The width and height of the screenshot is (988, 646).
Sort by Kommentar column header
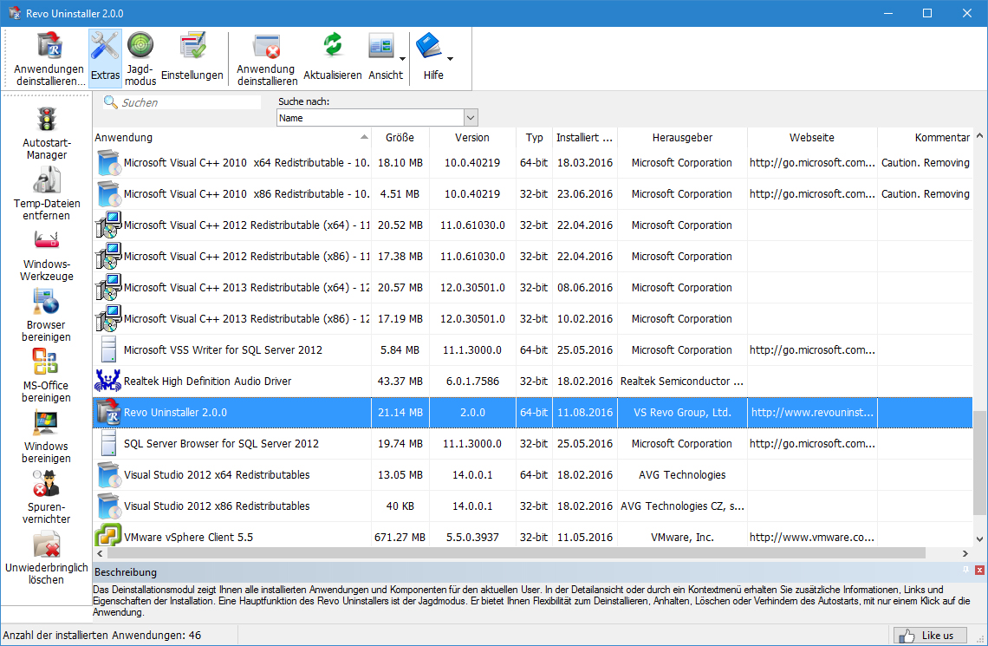(x=925, y=137)
